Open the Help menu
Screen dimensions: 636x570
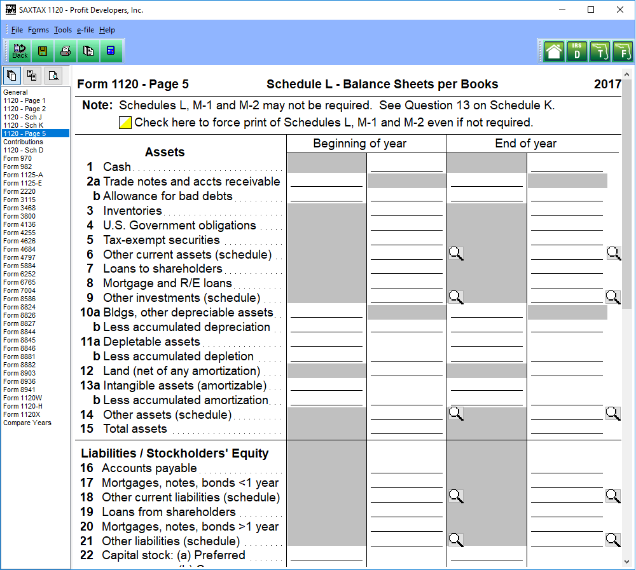coord(107,30)
